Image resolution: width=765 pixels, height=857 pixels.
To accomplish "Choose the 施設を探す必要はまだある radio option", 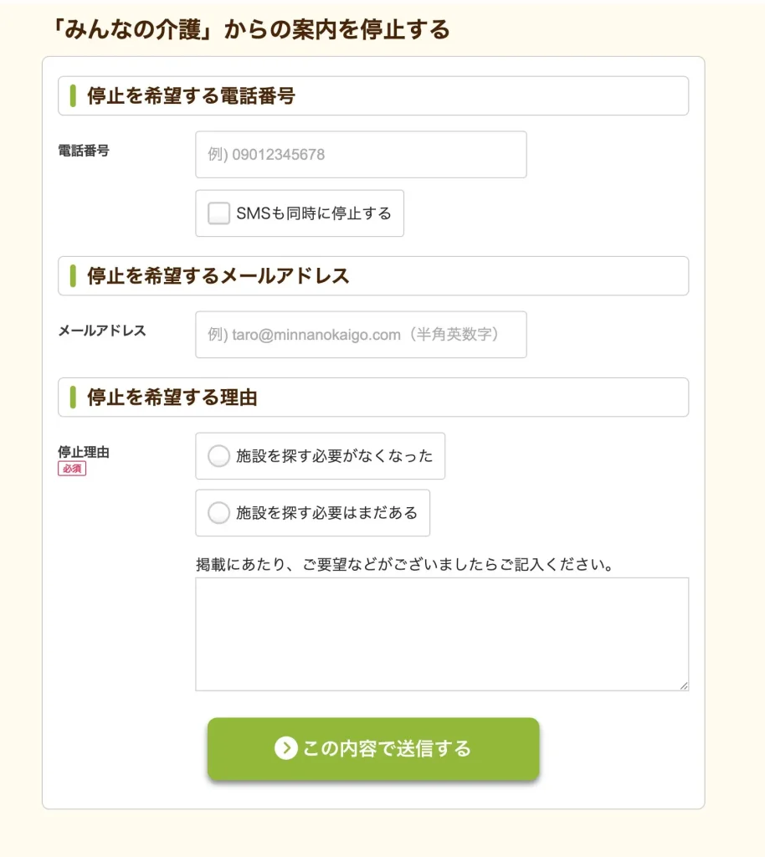I will 218,513.
